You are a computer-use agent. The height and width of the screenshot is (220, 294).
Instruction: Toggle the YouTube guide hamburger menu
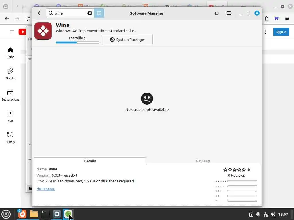pos(12,32)
